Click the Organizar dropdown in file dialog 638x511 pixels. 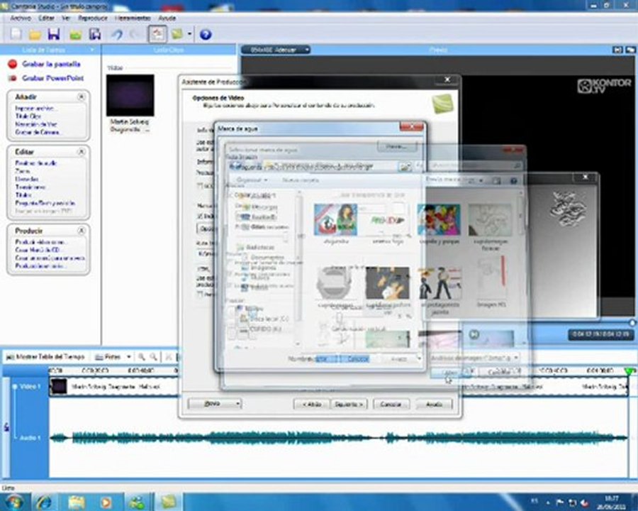[252, 180]
